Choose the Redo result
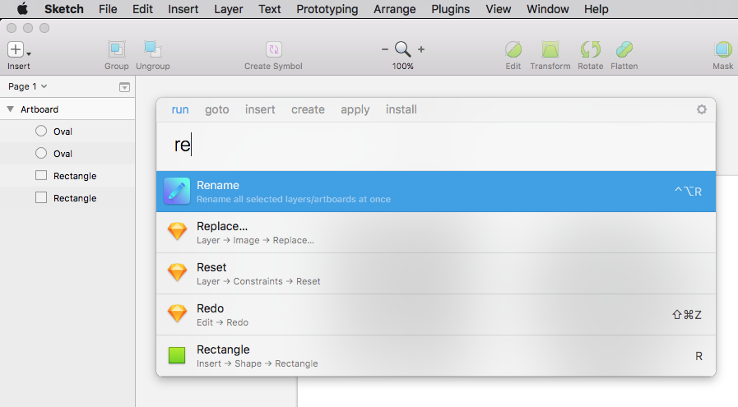This screenshot has width=738, height=407. pyautogui.click(x=436, y=314)
